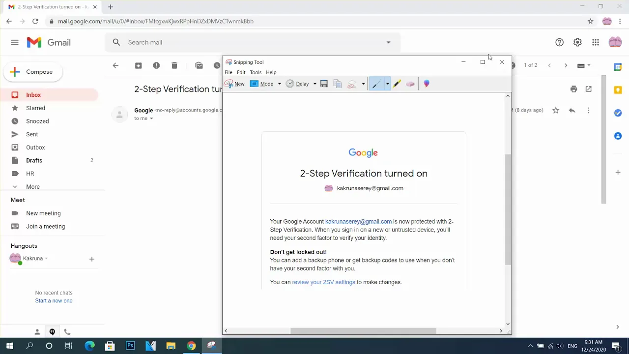Mark email as unread
The image size is (629, 354).
coord(199,65)
